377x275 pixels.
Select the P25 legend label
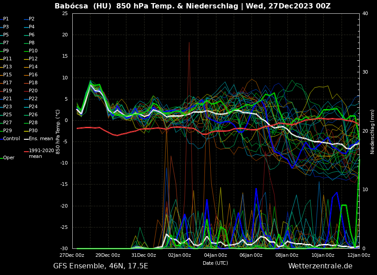[x=8, y=115]
